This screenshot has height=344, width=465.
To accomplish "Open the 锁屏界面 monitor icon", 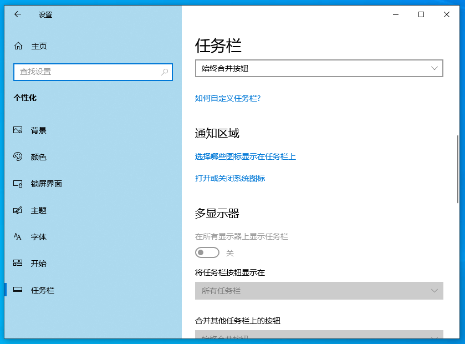I will (x=18, y=184).
